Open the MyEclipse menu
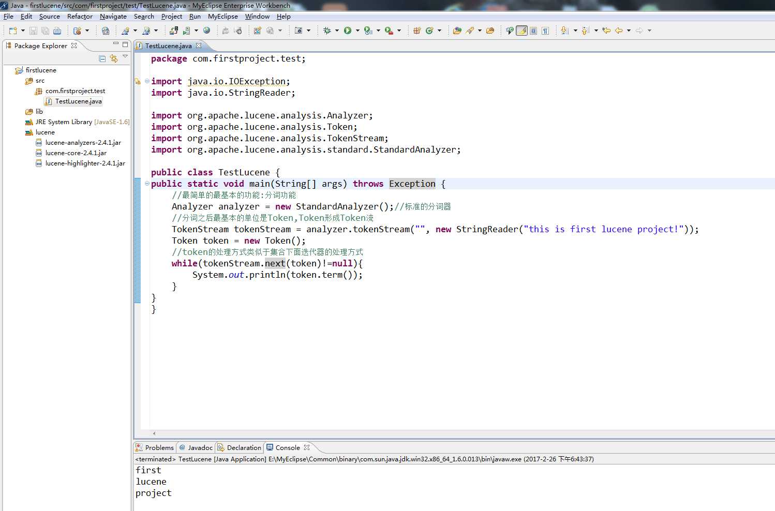Viewport: 775px width, 511px height. click(223, 17)
